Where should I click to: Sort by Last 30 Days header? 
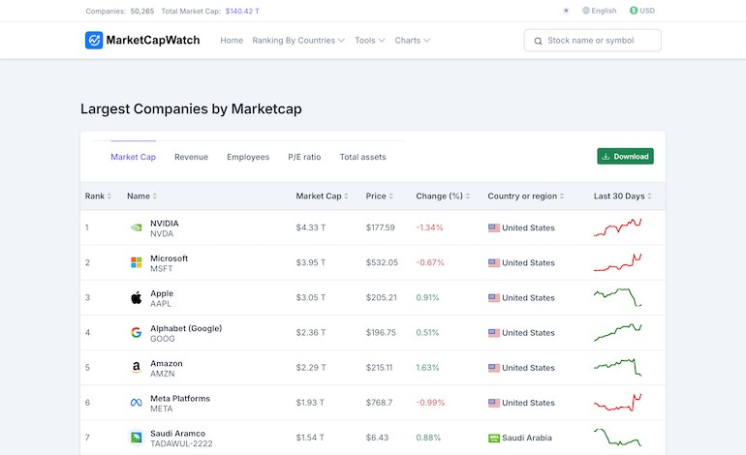(x=623, y=196)
